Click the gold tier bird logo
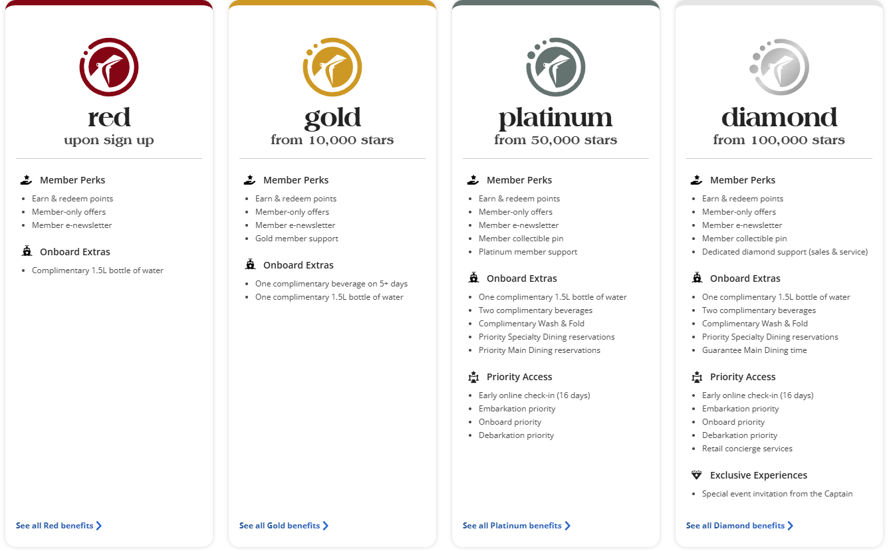This screenshot has height=551, width=889. point(332,67)
